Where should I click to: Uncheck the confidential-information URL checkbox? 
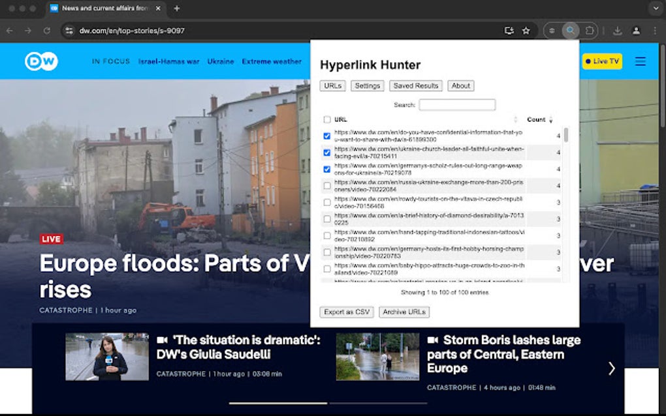327,136
